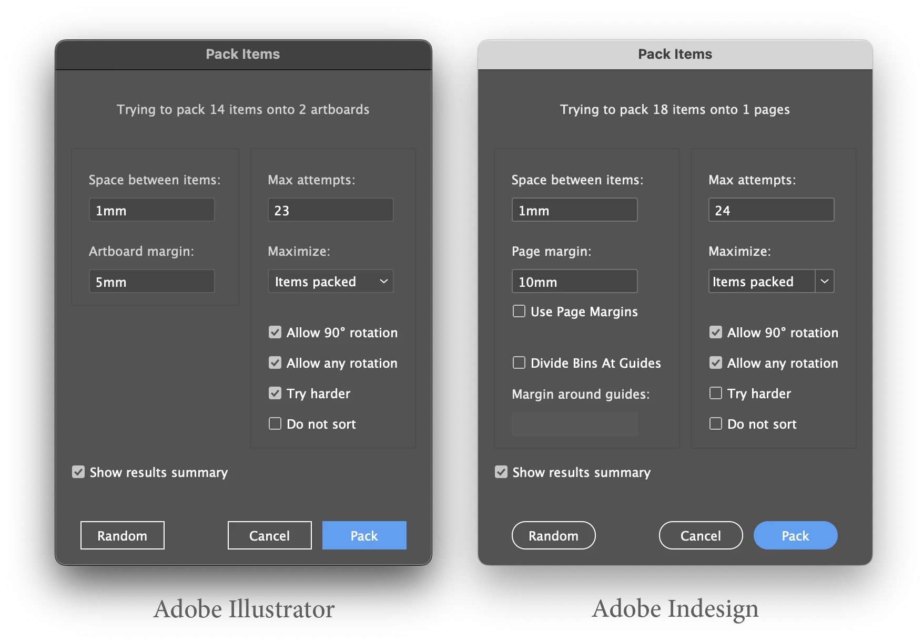This screenshot has height=643, width=923.
Task: Click Max attempts field showing 24
Action: pos(772,210)
